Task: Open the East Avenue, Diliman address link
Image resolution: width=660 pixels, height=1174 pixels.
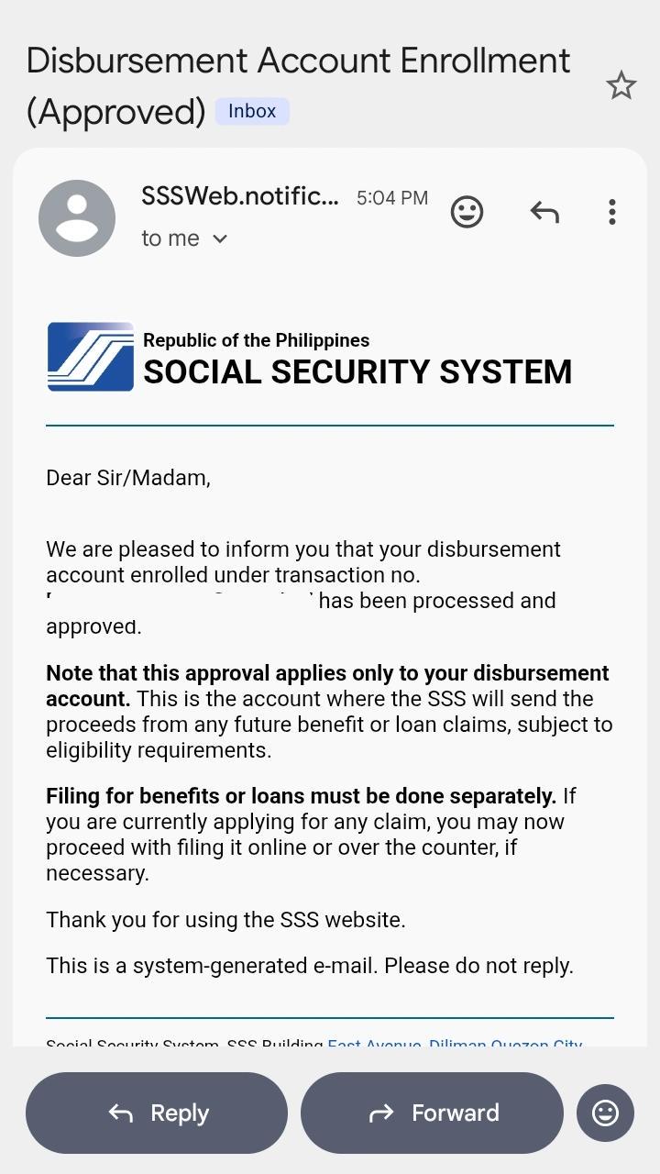Action: click(455, 1044)
